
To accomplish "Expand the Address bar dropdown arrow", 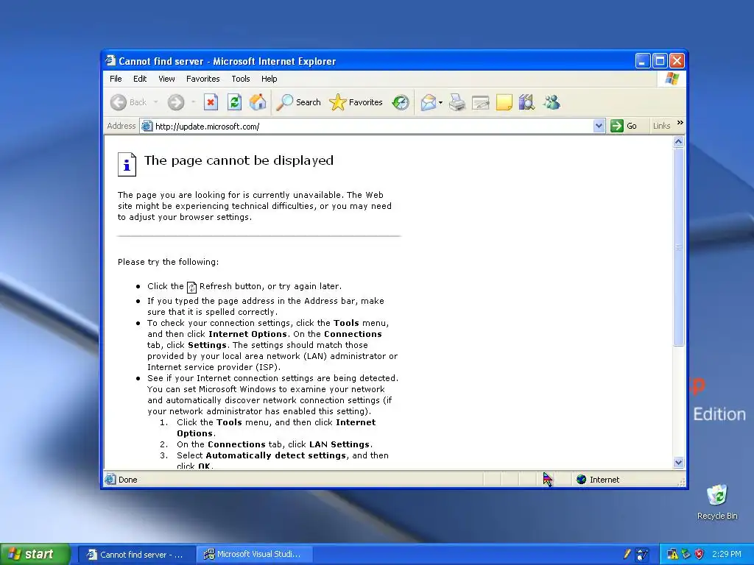I will pyautogui.click(x=599, y=126).
